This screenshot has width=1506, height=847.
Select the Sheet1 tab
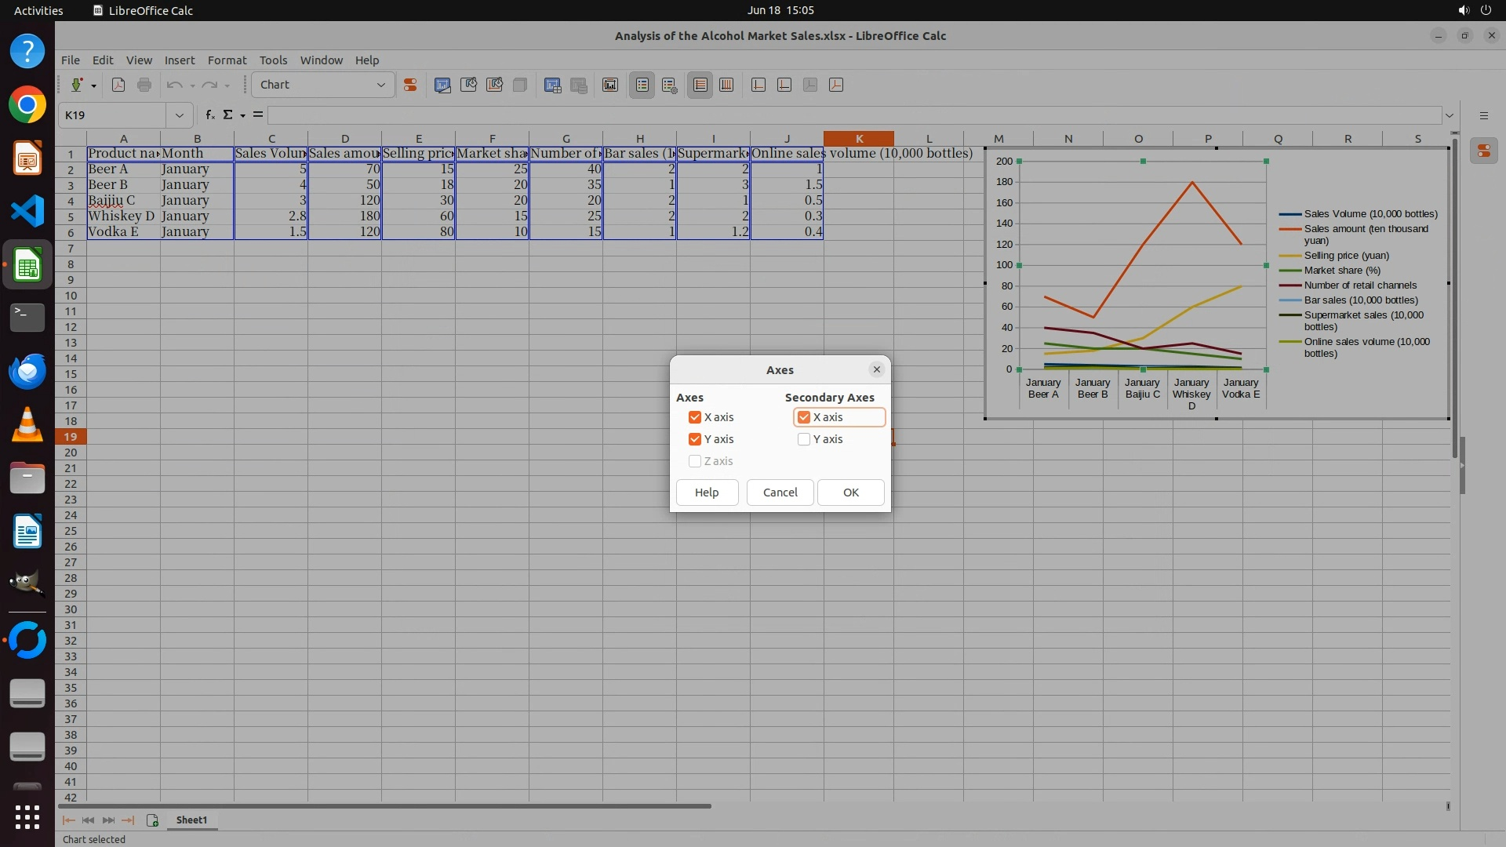click(x=191, y=820)
